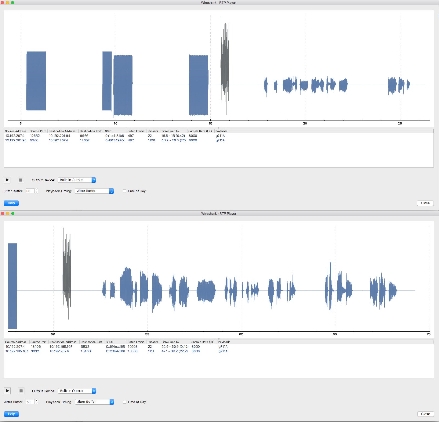Sort by Source Address column in bottom window
This screenshot has height=422, width=439.
coord(16,342)
